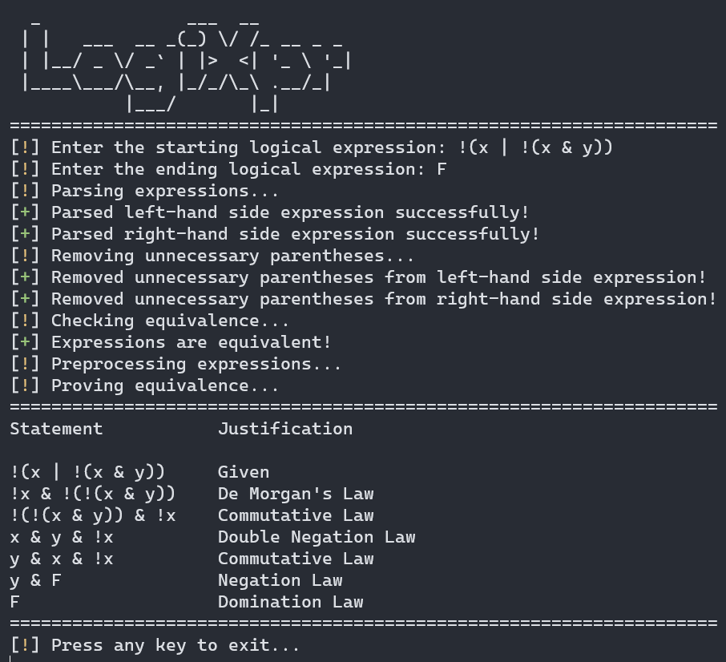Click the Justification column header
This screenshot has height=662, width=726.
285,429
